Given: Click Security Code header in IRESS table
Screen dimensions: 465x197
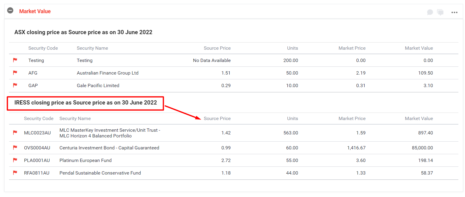Looking at the screenshot, I should pyautogui.click(x=39, y=119).
